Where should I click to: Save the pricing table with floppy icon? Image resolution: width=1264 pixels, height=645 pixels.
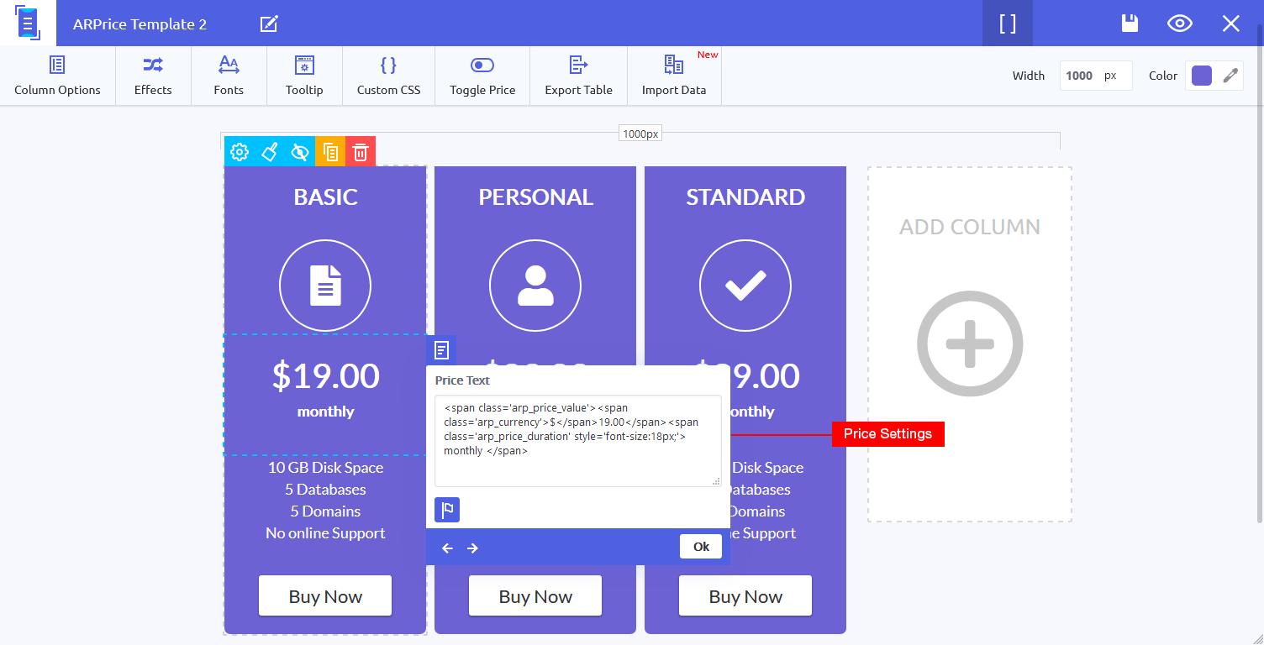(1130, 24)
